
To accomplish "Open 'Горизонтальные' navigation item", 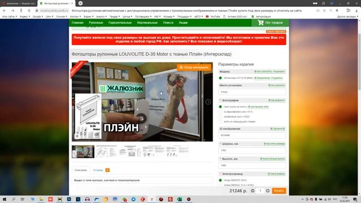I will pyautogui.click(x=120, y=23).
